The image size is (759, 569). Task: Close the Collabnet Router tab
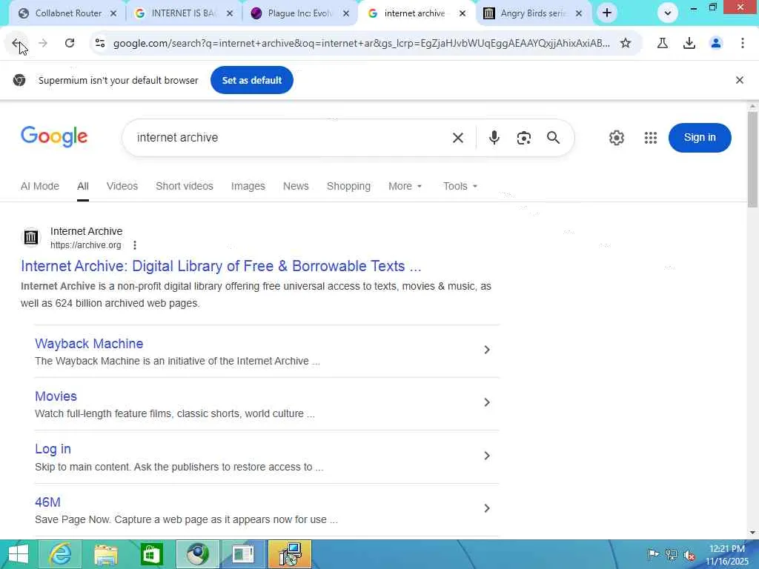113,13
